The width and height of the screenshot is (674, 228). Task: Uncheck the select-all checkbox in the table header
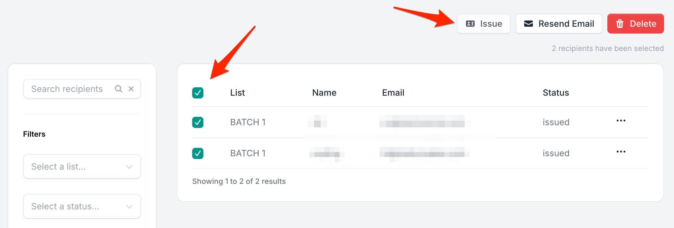[x=198, y=92]
